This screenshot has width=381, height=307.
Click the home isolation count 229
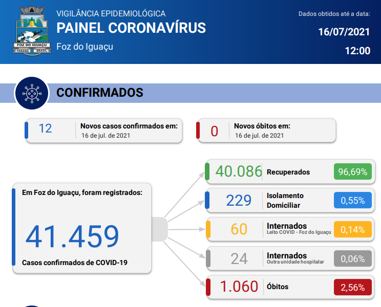point(239,201)
